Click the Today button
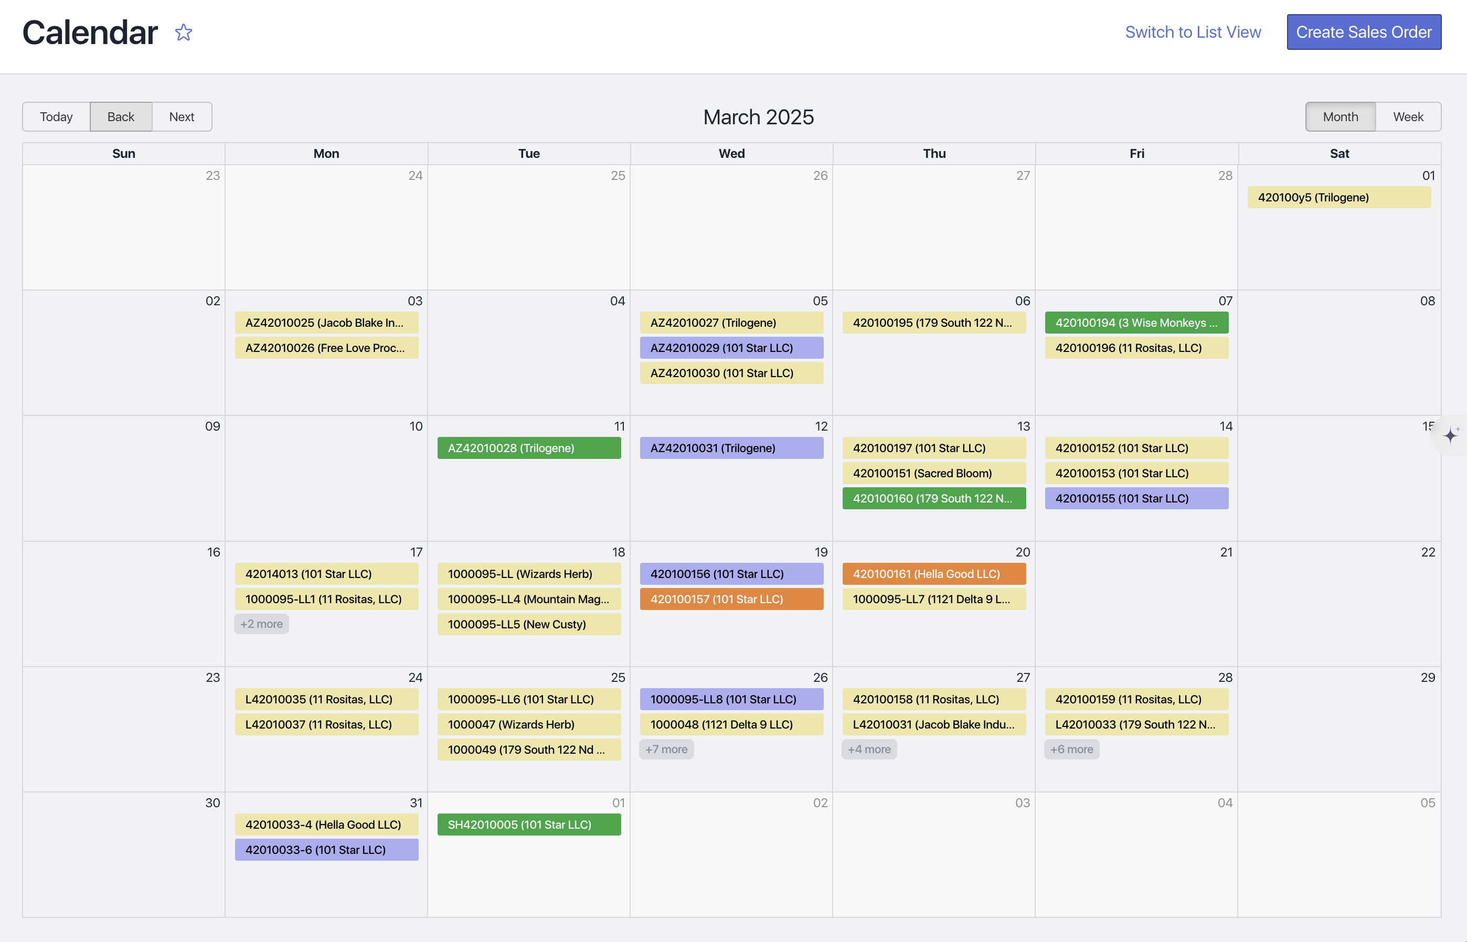Screen dimensions: 1467x942 pos(56,117)
